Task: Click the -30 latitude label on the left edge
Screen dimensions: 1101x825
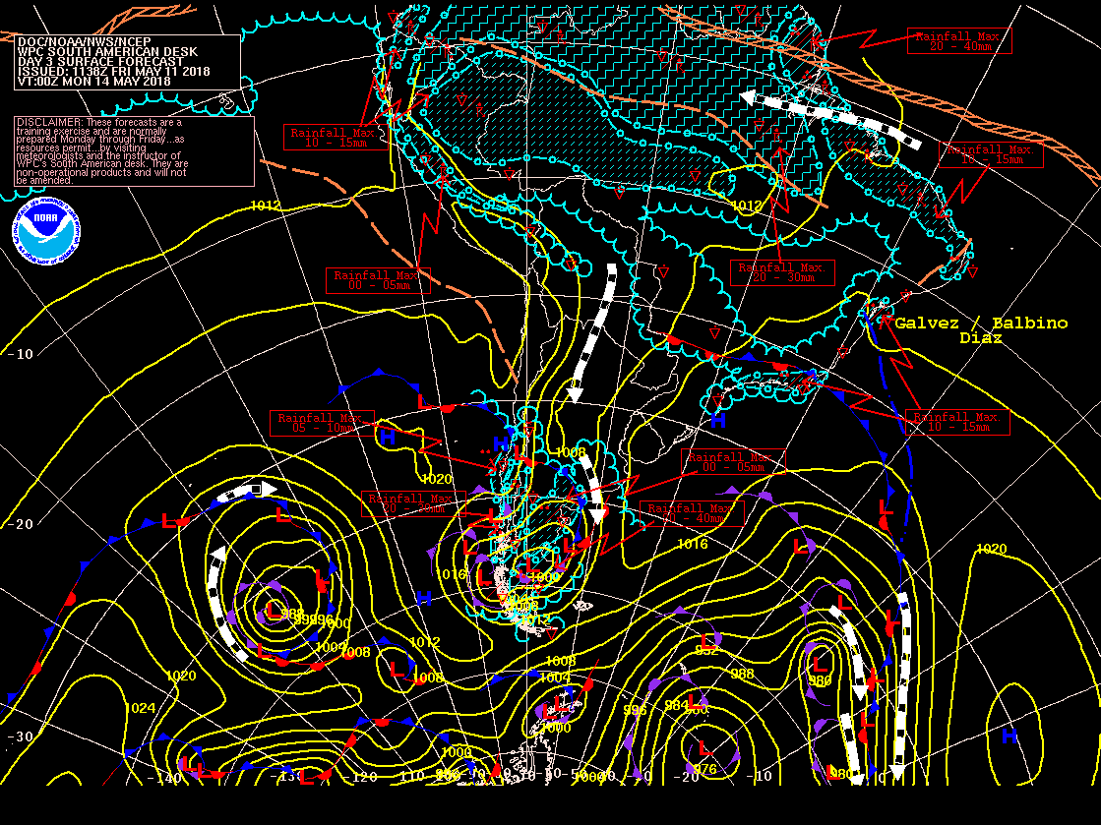Action: click(20, 737)
